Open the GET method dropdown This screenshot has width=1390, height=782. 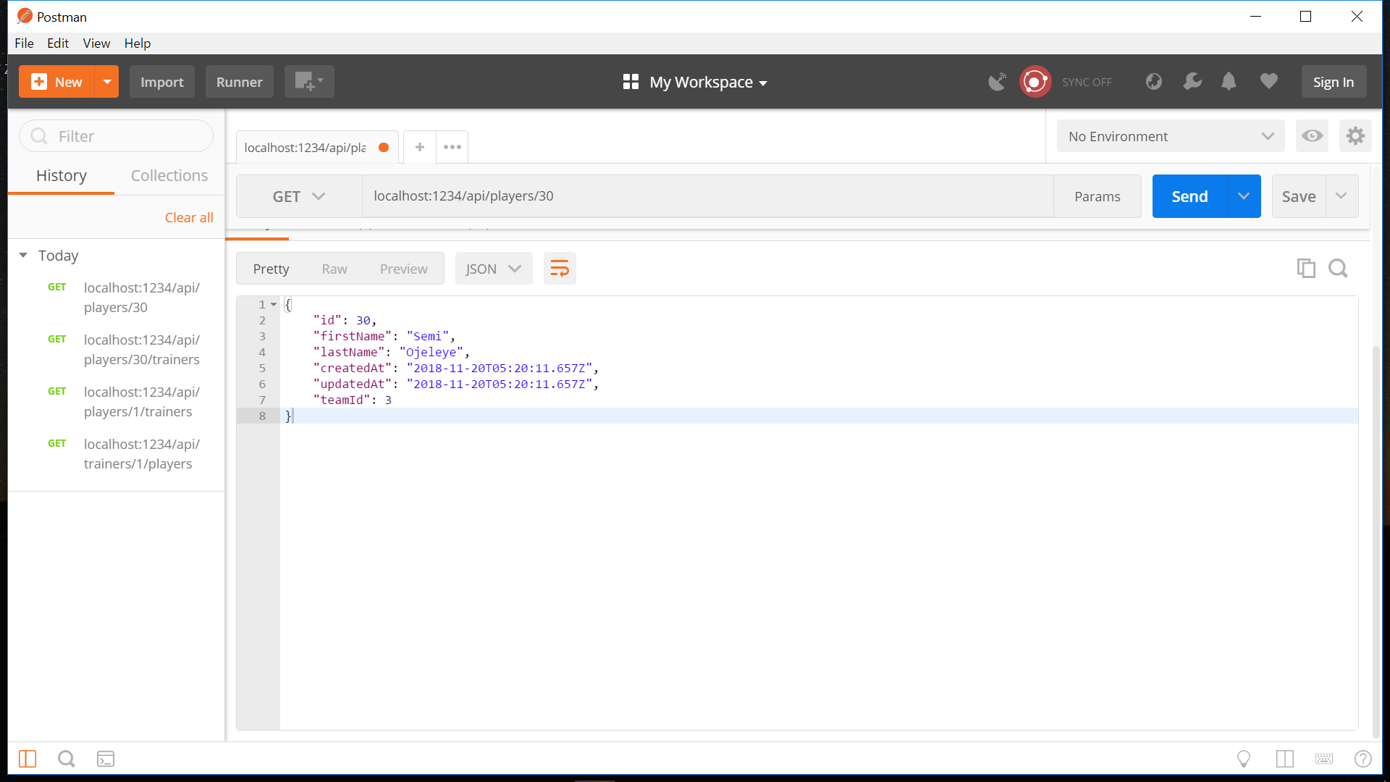click(298, 196)
